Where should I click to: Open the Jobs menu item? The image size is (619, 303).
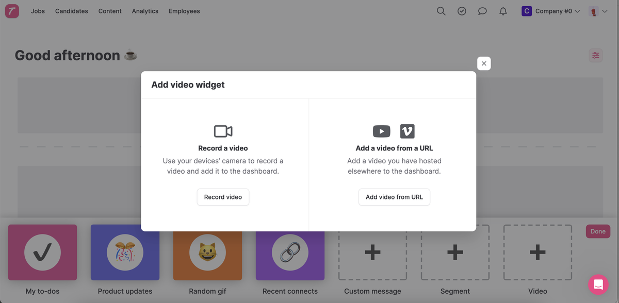38,11
